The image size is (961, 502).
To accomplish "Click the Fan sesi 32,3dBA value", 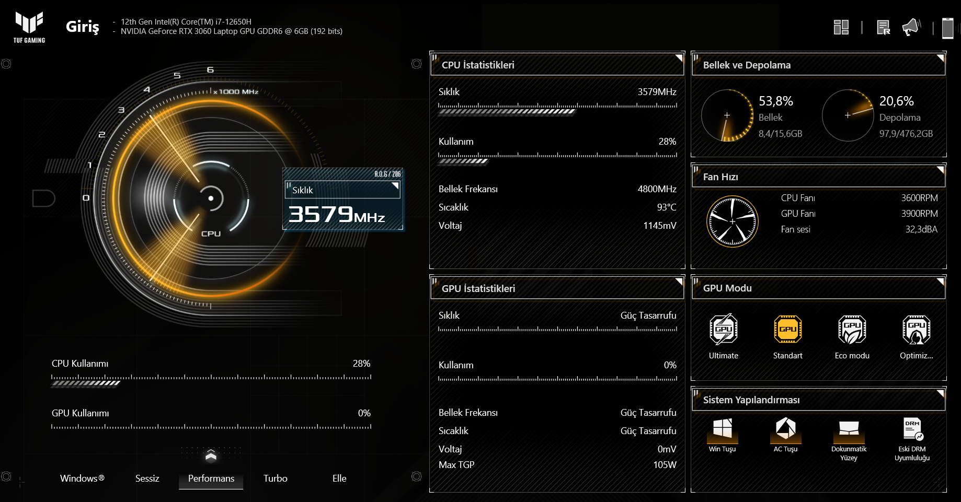I will (921, 229).
